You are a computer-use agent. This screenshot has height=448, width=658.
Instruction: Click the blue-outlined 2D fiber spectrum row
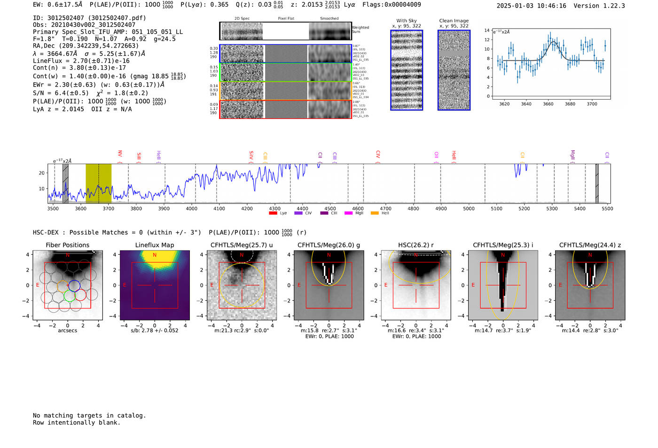[286, 54]
